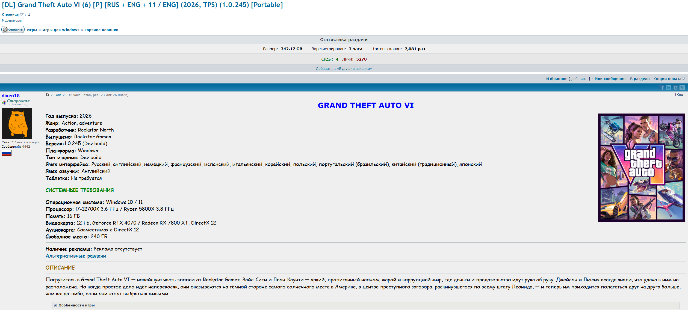The width and height of the screenshot is (688, 310).
Task: Click the leechers count 5270
Action: point(361,59)
